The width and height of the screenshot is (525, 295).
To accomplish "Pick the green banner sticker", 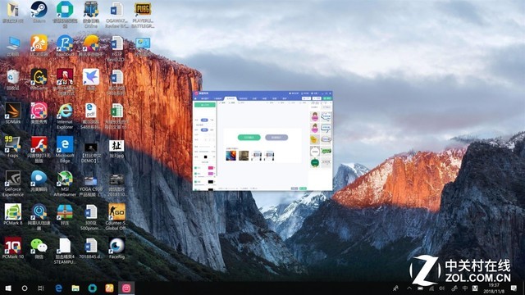I will pyautogui.click(x=326, y=151).
